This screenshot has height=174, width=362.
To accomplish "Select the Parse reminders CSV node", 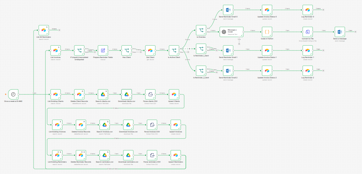I will pos(152,155).
